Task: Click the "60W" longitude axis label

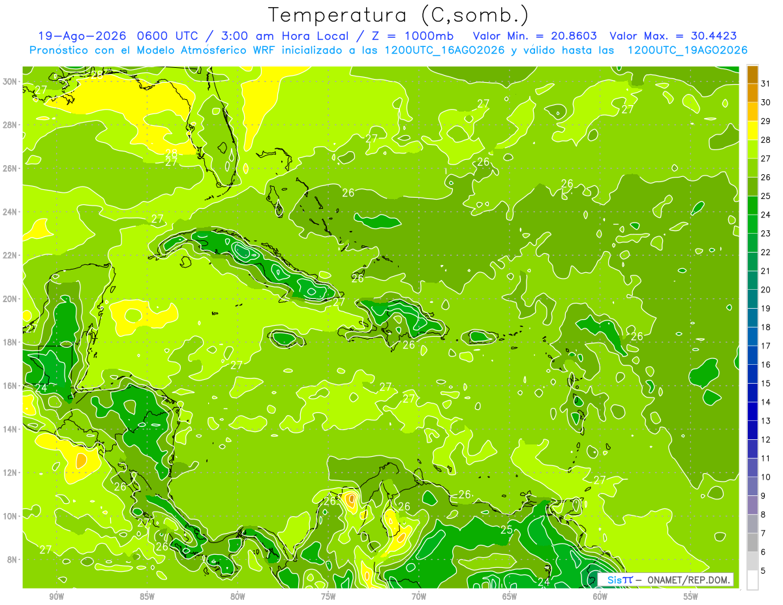Action: [600, 597]
